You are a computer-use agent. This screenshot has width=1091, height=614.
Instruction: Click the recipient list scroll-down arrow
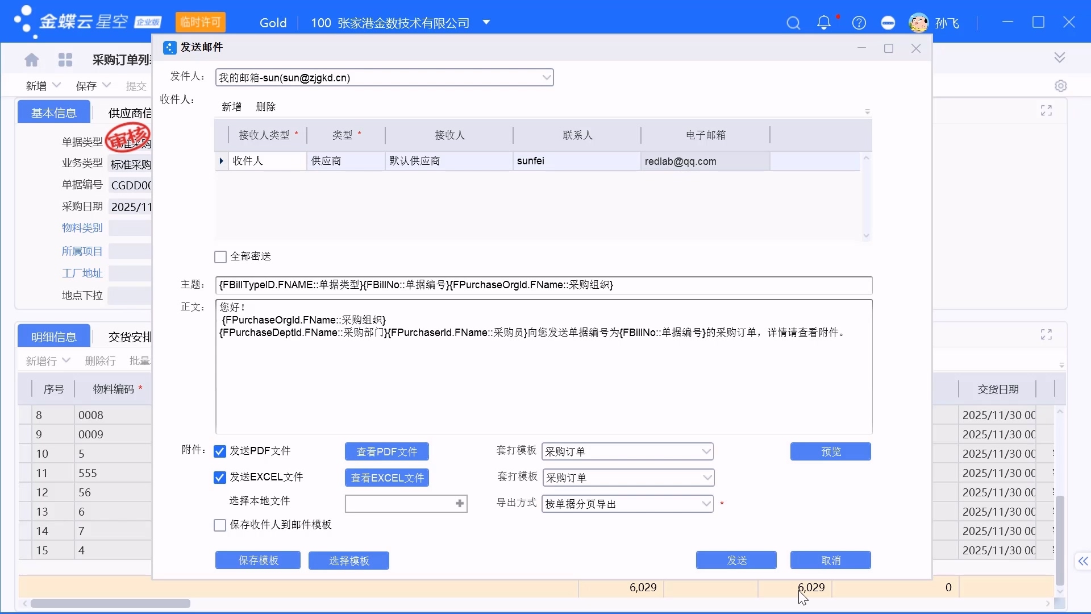[x=866, y=235]
